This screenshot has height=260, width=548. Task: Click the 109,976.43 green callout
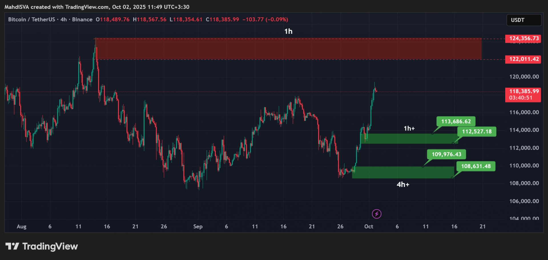(446, 154)
